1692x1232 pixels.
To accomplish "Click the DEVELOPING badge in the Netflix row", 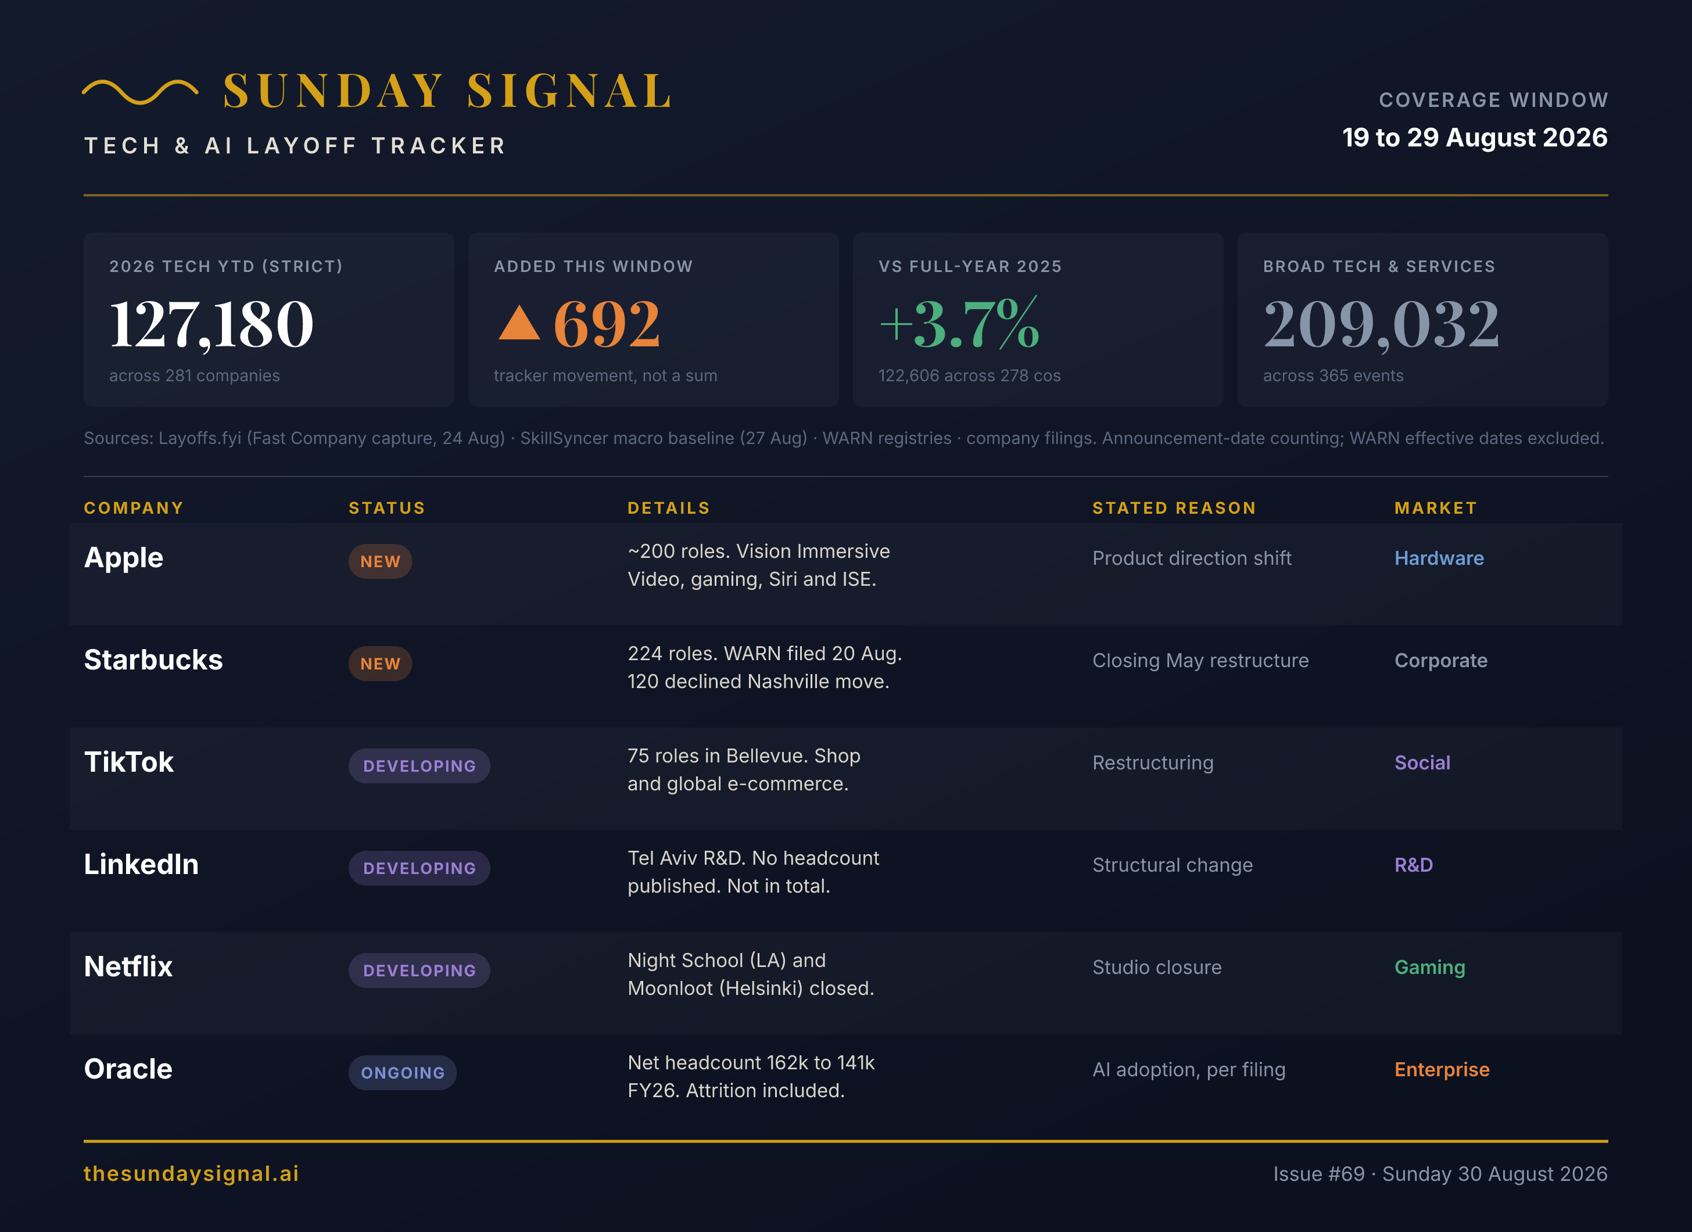I will pos(420,970).
